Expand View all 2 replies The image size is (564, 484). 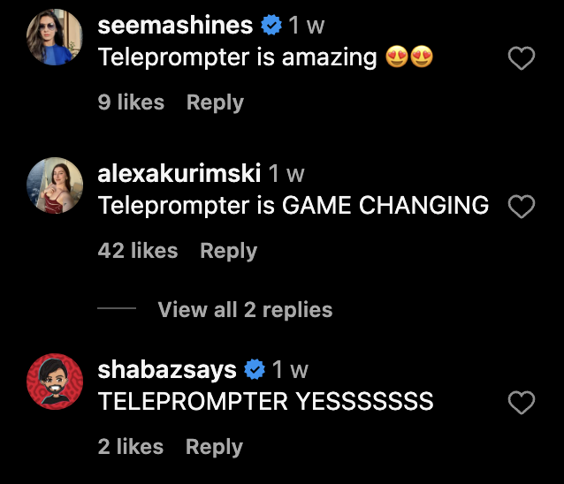point(245,309)
